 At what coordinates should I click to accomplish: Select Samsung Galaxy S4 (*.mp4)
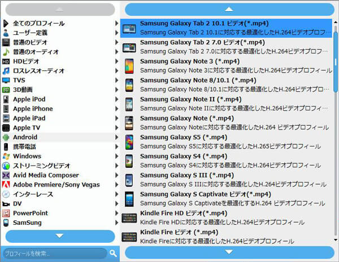pos(226,161)
